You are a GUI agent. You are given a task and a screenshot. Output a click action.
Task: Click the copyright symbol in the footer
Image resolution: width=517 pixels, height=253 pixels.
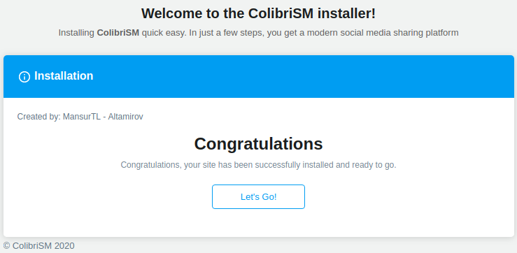(x=7, y=246)
